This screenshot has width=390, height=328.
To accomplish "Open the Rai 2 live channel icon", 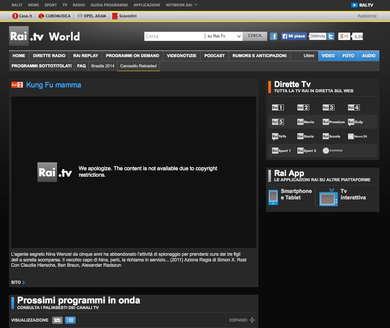I will coord(303,107).
